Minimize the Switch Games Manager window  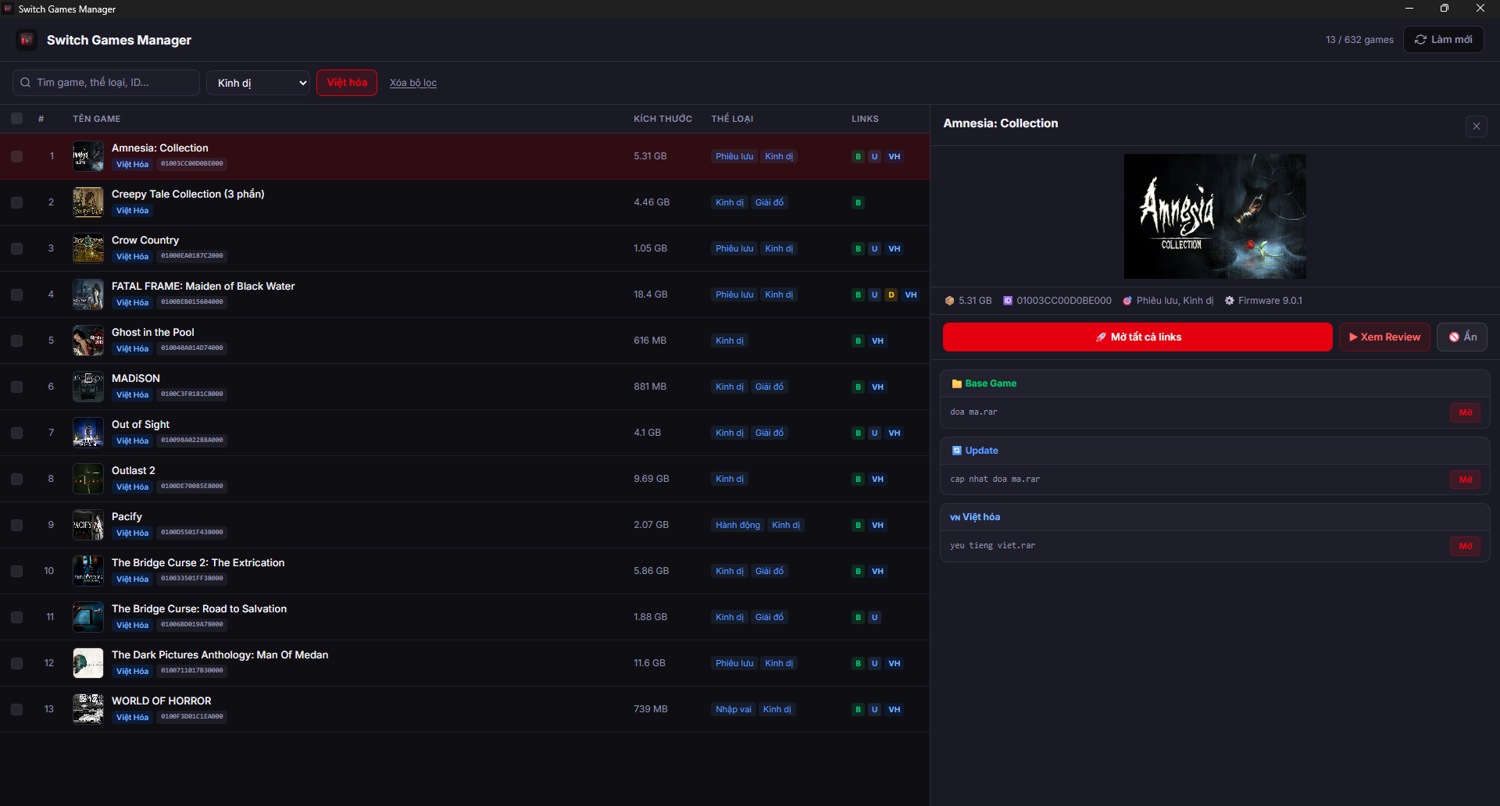click(1409, 9)
